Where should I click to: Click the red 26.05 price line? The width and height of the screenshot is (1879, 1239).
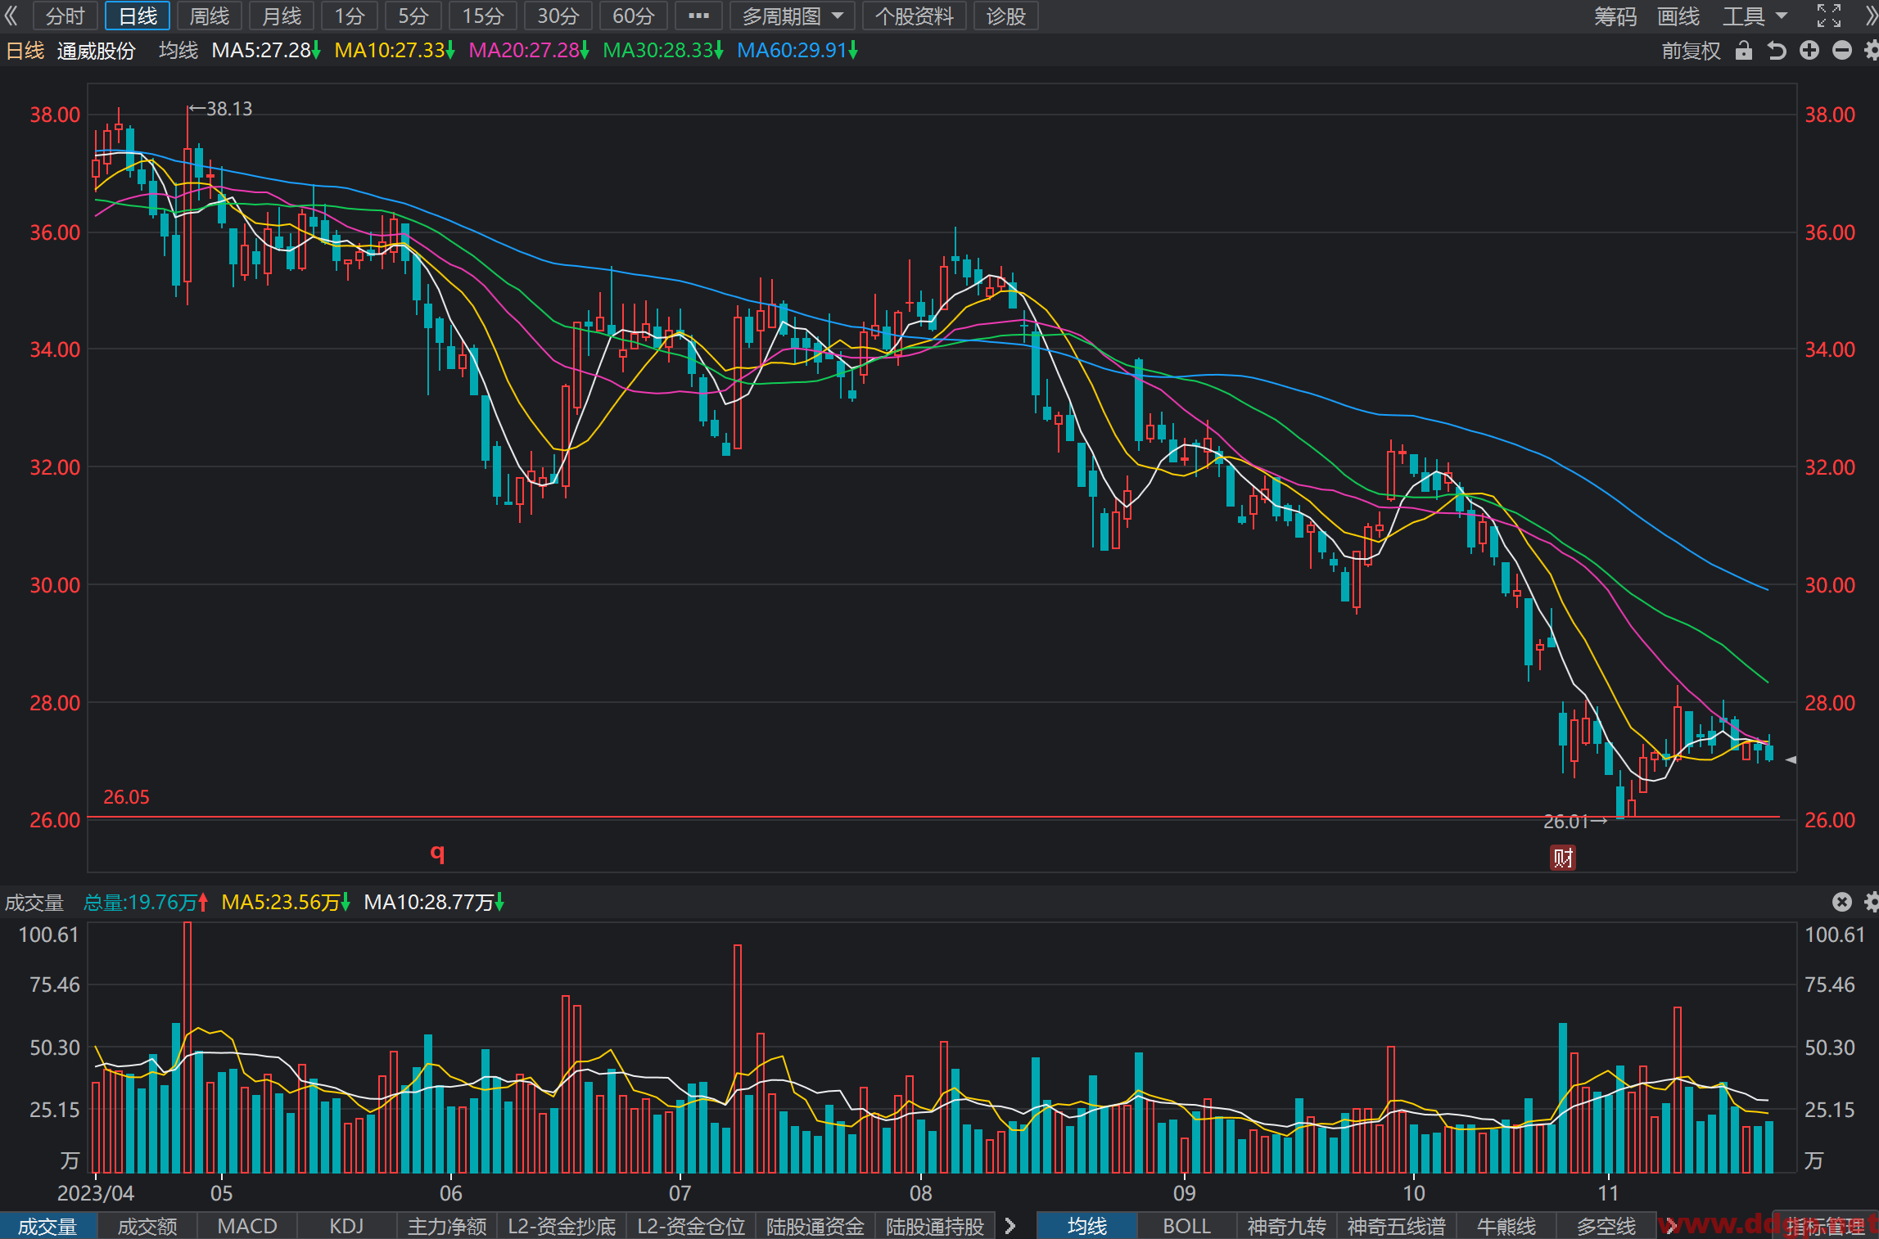tap(933, 817)
